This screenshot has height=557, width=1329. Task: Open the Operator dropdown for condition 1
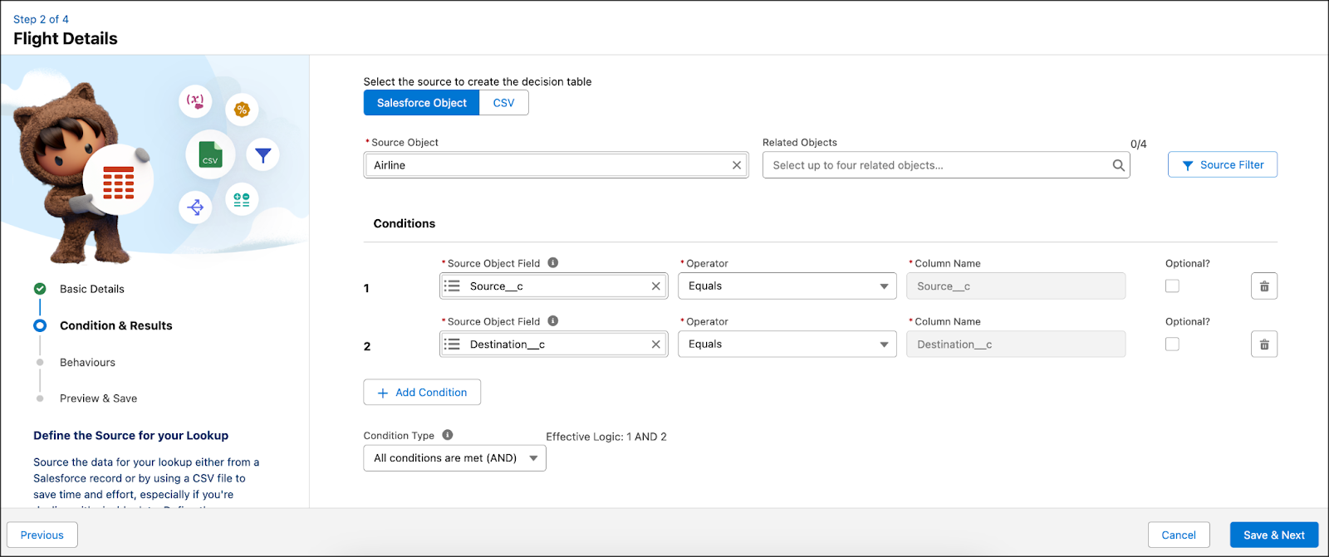click(x=787, y=286)
